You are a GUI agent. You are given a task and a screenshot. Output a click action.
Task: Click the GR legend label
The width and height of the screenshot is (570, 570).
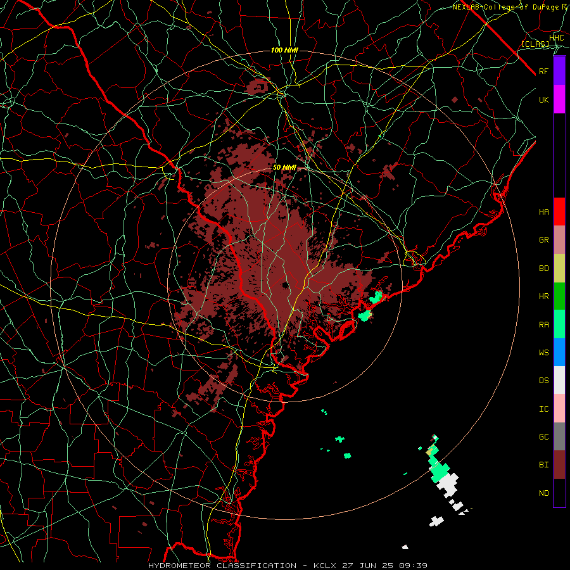coord(543,240)
